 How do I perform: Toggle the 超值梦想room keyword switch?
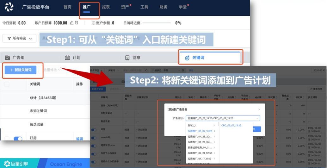(x=94, y=146)
